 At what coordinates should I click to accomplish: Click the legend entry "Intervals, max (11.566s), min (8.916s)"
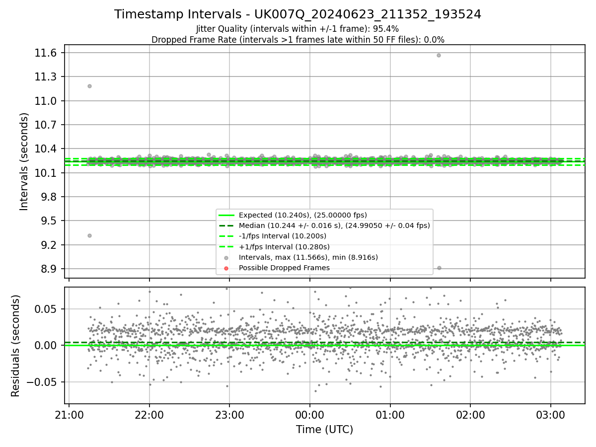308,257
